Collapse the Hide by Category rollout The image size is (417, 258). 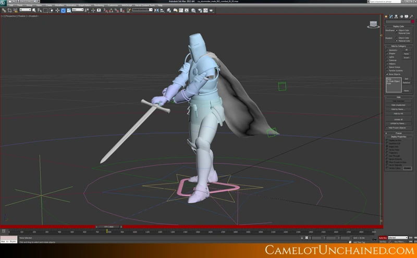[x=398, y=46]
